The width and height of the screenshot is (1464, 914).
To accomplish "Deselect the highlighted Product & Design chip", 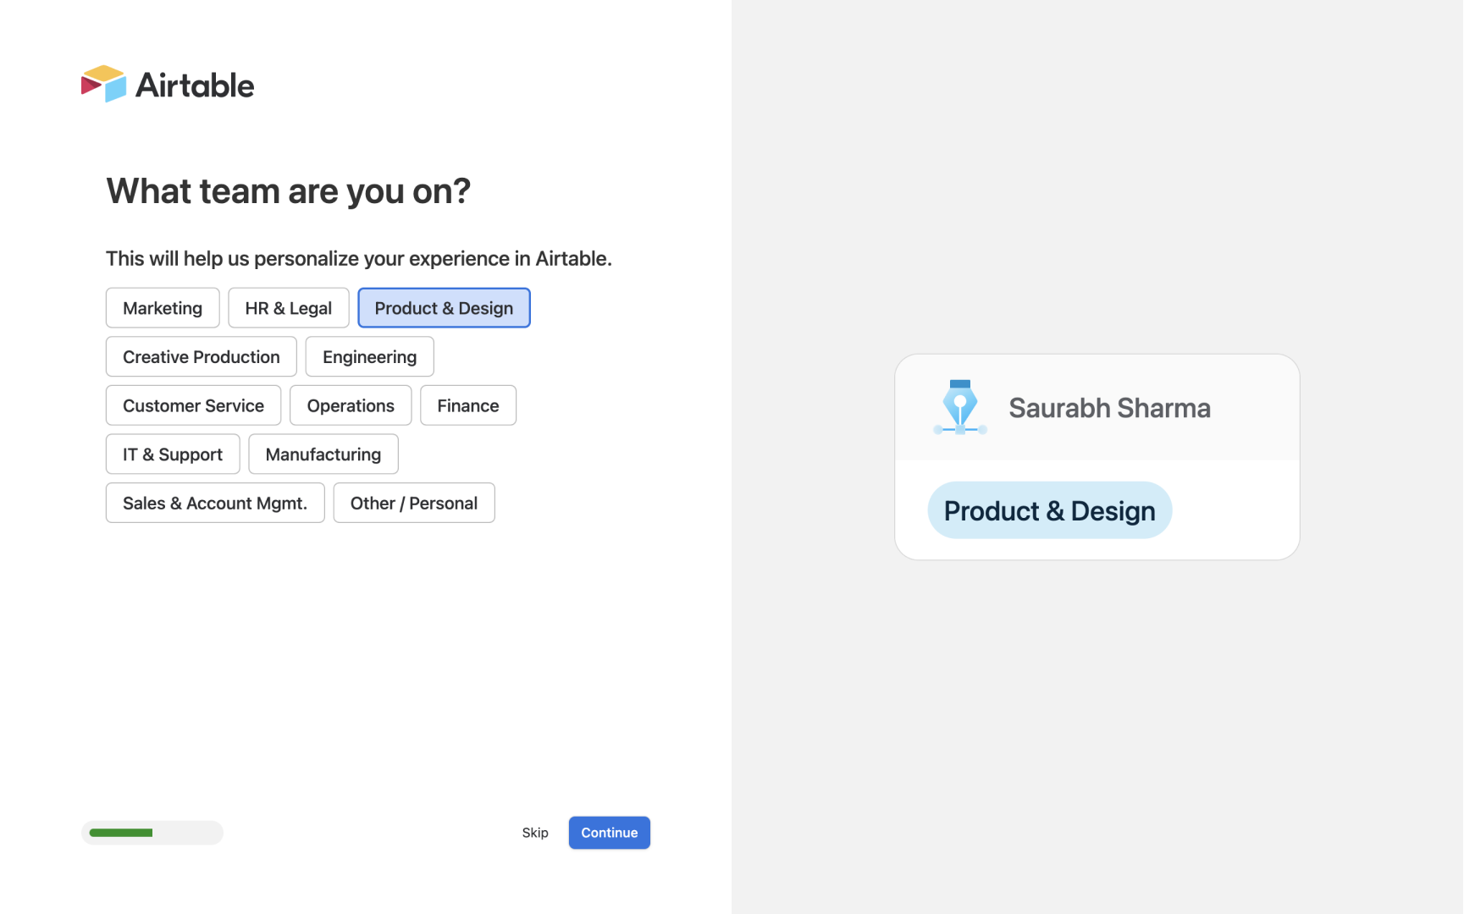I will pyautogui.click(x=444, y=307).
